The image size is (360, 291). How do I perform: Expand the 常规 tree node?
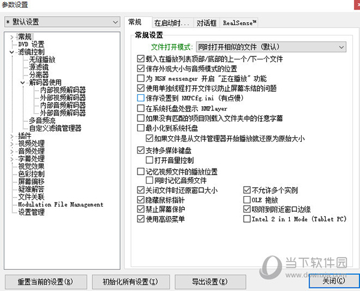coord(12,37)
